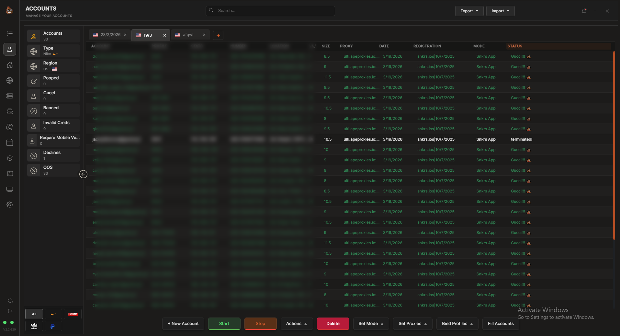
Task: Click the sync refresh icon in sidebar
Action: point(10,301)
